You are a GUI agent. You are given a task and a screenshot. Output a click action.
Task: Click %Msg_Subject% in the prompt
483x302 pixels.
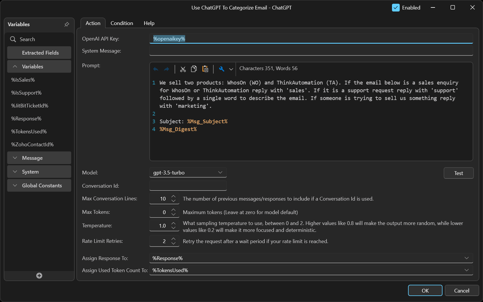click(207, 121)
